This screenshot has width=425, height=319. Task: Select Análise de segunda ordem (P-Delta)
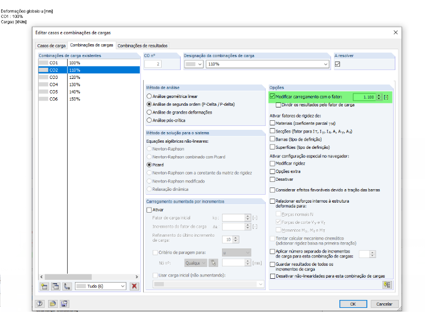point(149,104)
